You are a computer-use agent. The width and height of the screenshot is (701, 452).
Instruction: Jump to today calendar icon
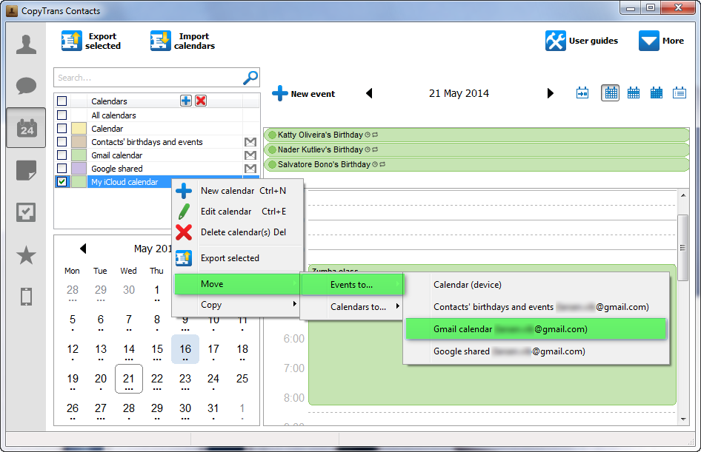(582, 93)
